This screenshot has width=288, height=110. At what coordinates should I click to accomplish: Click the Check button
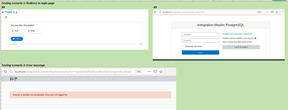coord(17,39)
